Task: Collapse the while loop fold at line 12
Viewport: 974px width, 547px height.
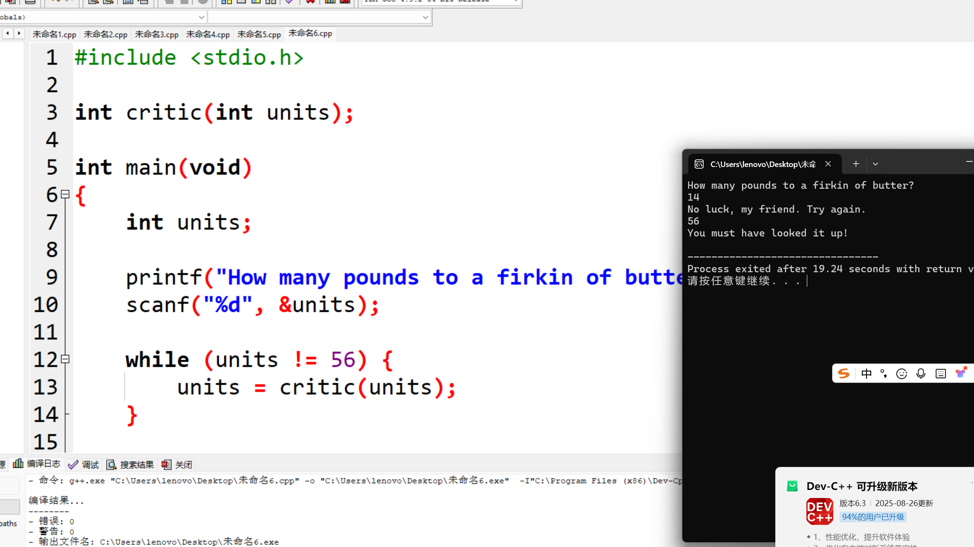Action: click(x=65, y=359)
